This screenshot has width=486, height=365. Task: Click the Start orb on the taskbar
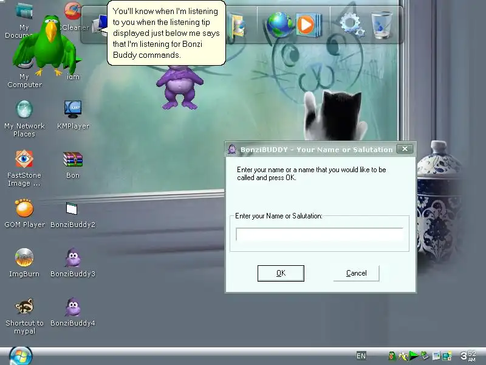coord(21,356)
